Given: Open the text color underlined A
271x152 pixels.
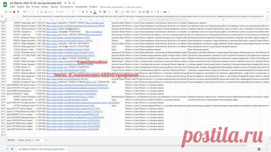Looking at the screenshot, I should click(95, 12).
